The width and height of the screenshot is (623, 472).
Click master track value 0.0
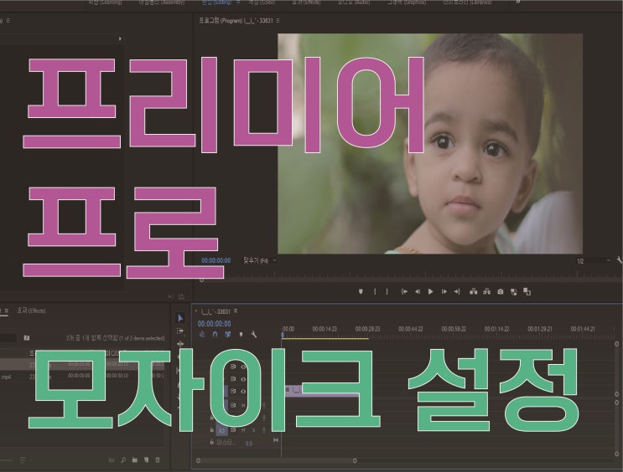[x=249, y=443]
